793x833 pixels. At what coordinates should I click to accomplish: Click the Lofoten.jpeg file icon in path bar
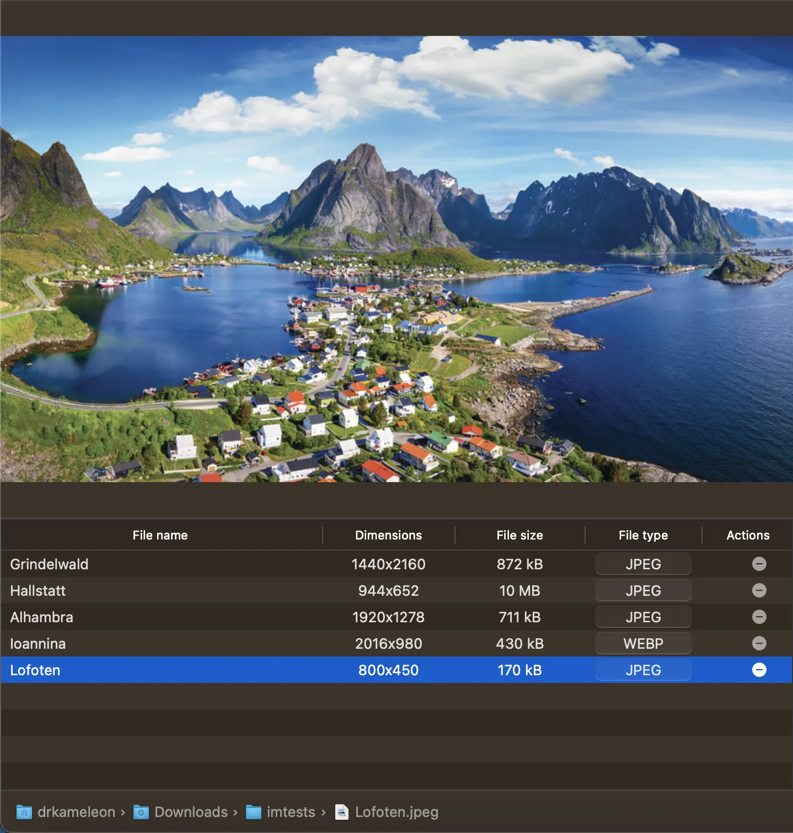point(342,812)
